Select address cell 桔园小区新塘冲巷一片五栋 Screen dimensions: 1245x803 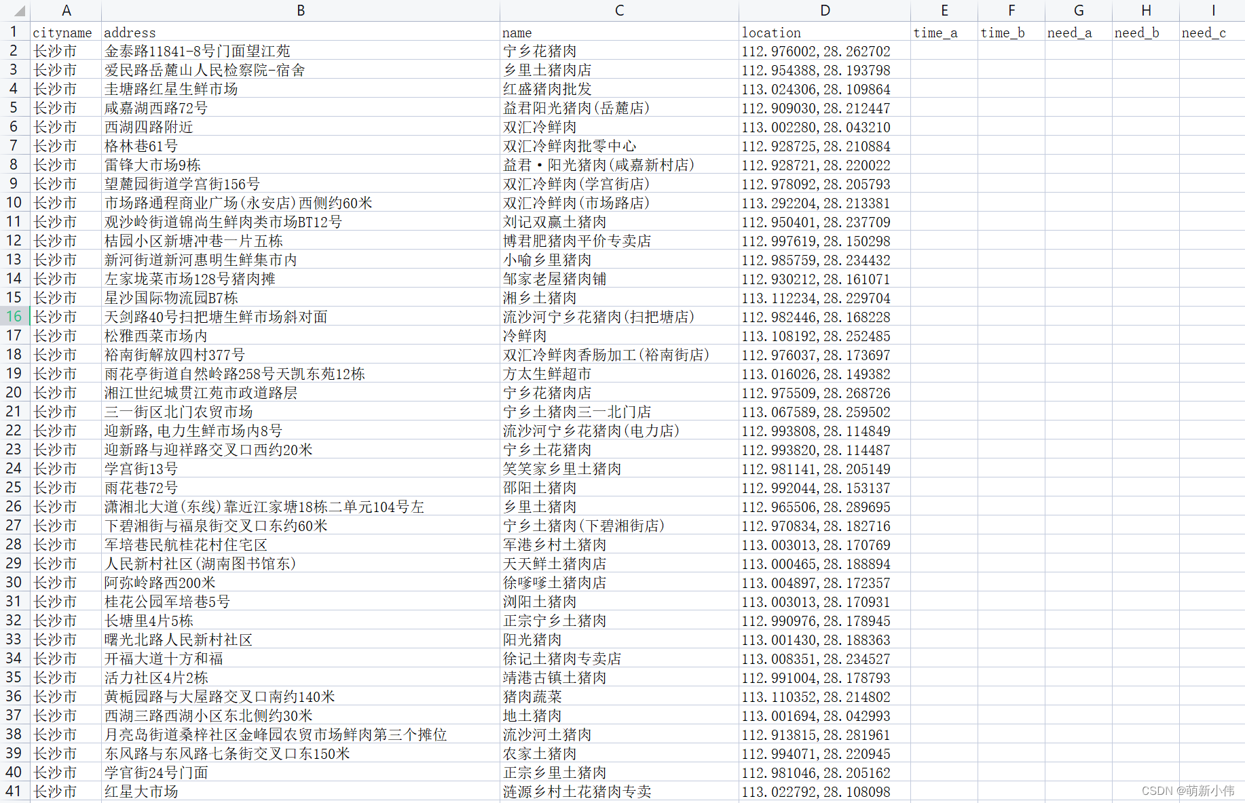click(x=301, y=241)
